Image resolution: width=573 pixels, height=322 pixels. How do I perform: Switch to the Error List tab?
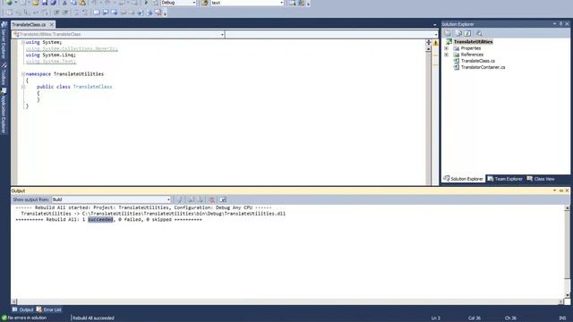[x=49, y=310]
